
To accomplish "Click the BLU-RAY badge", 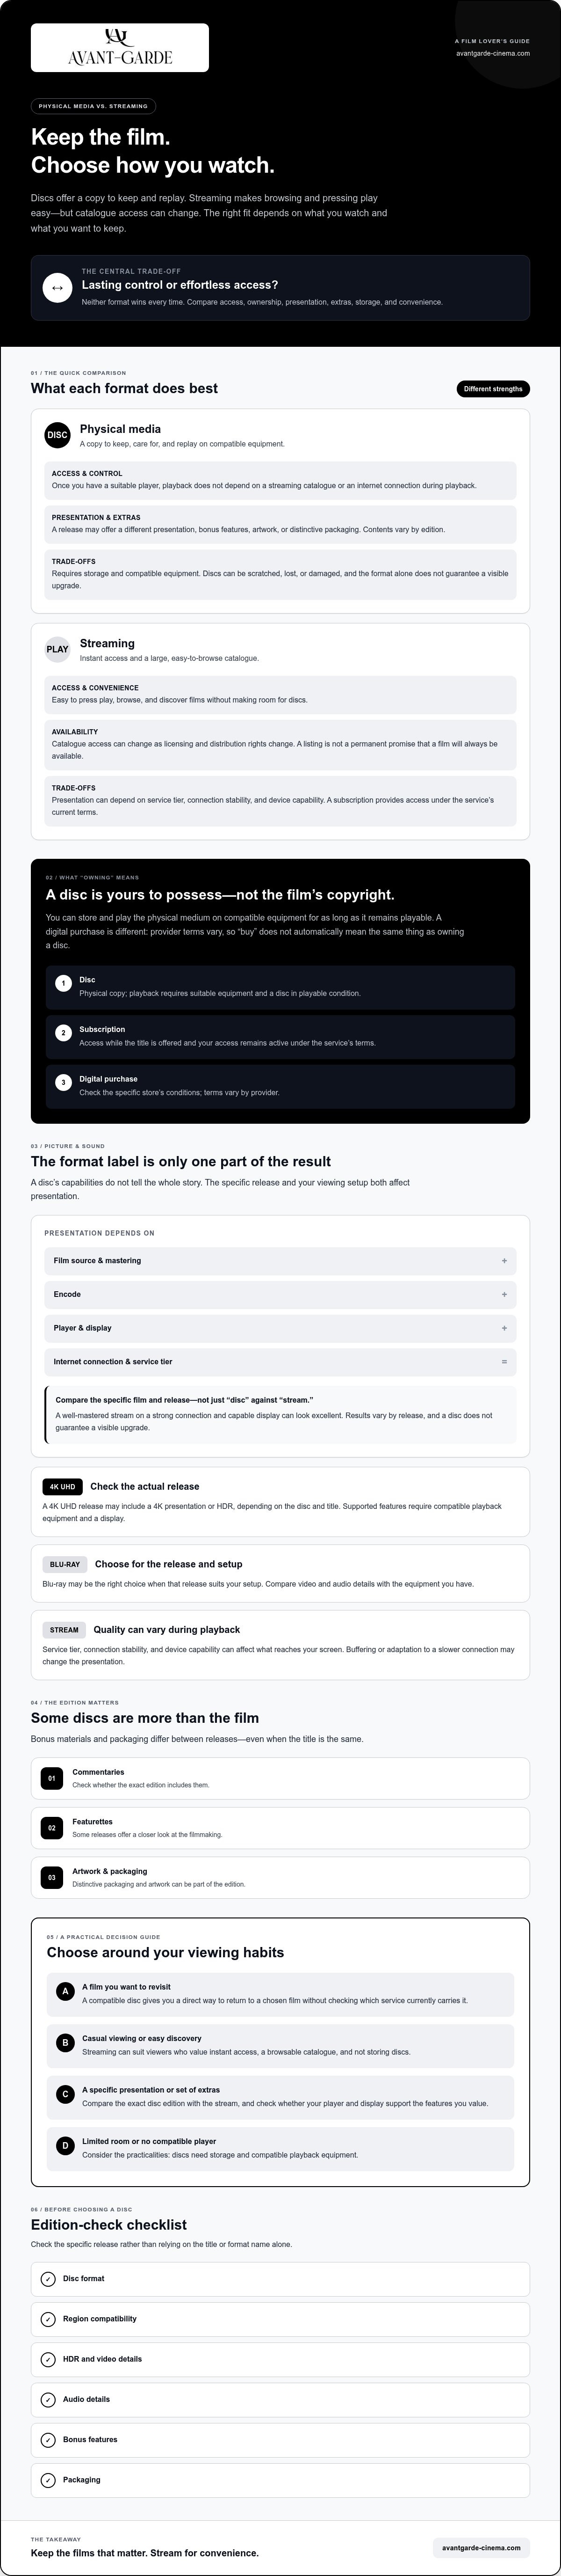I will coord(65,1564).
